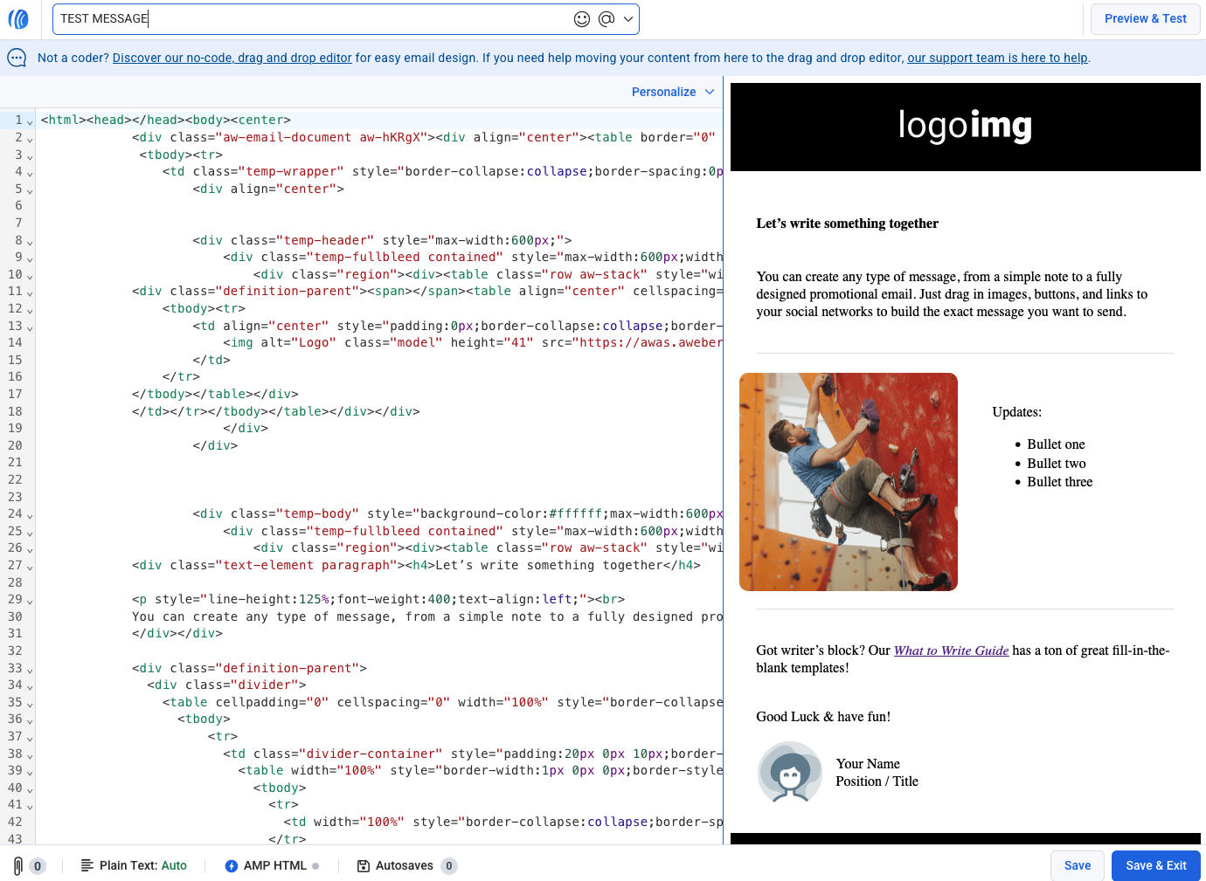Expand the subject line chevron dropdown
This screenshot has height=881, width=1206.
[628, 19]
